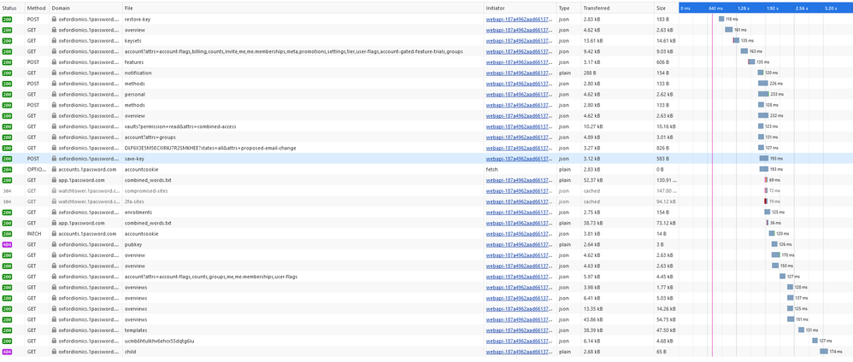Sort by the Domain column header
Screen dimensions: 853x362
tap(62, 8)
